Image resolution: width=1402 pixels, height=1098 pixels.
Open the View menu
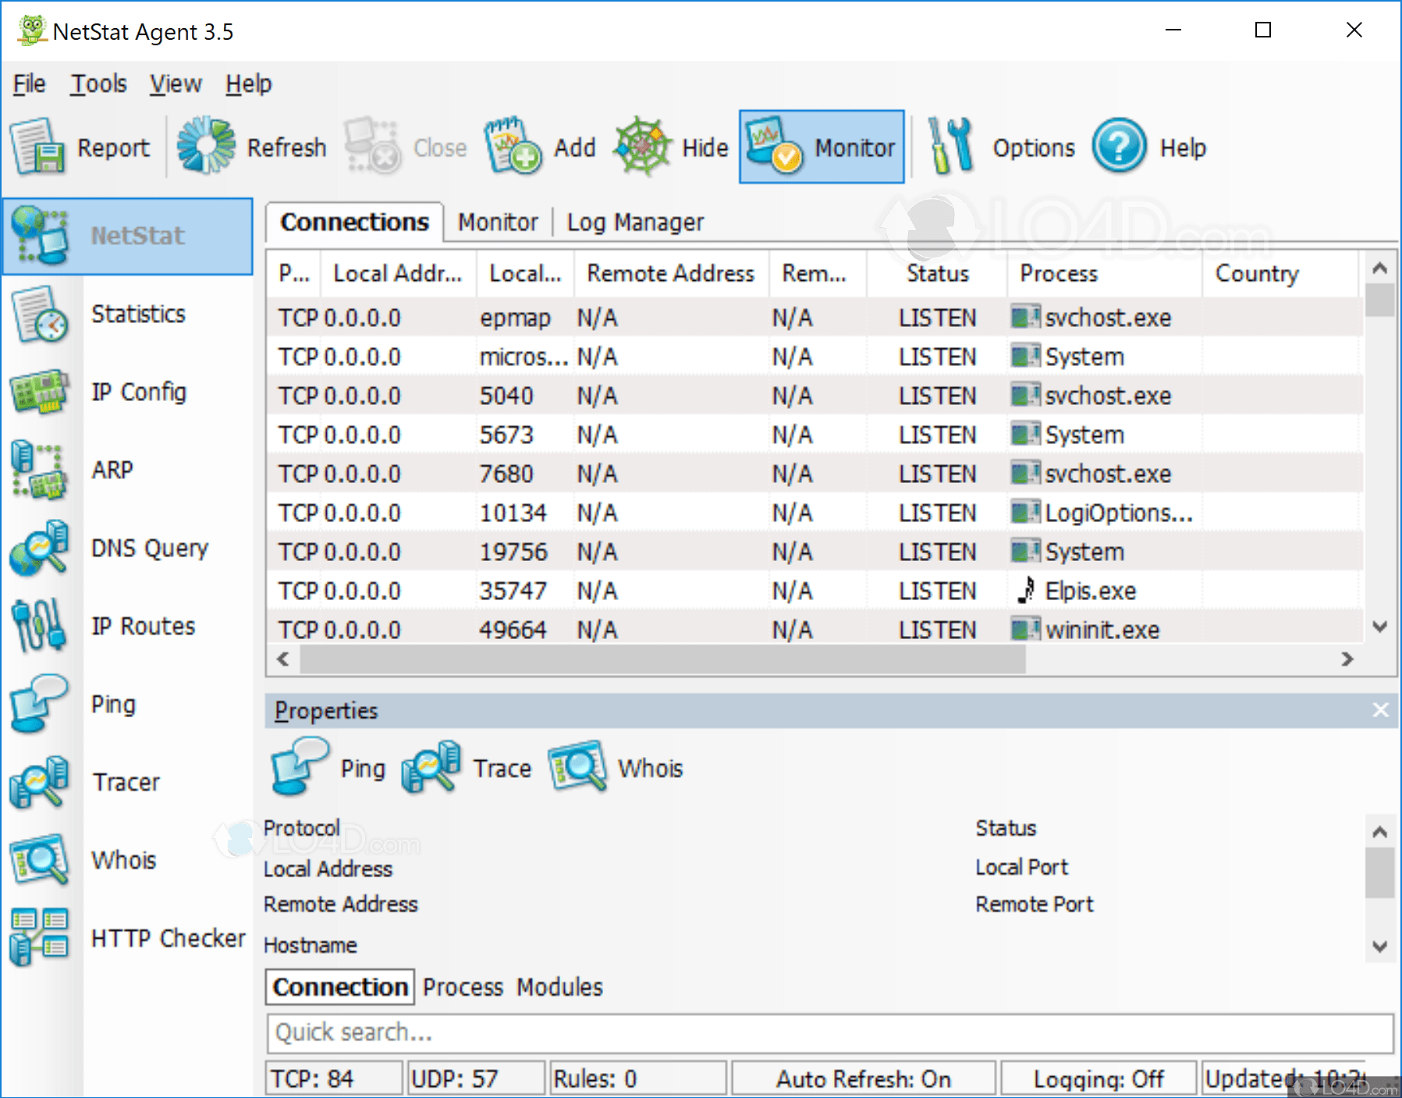point(176,84)
